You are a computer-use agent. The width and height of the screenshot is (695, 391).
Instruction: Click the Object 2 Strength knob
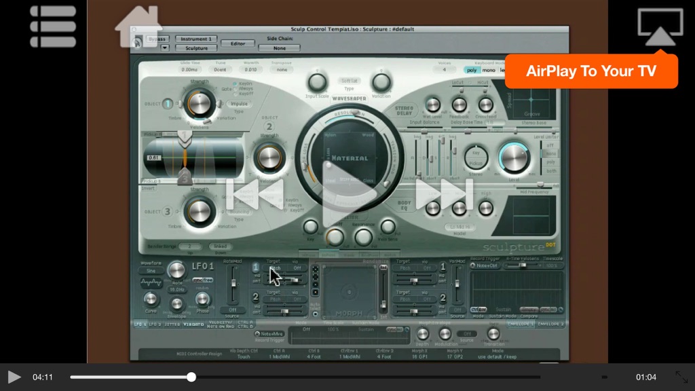269,157
